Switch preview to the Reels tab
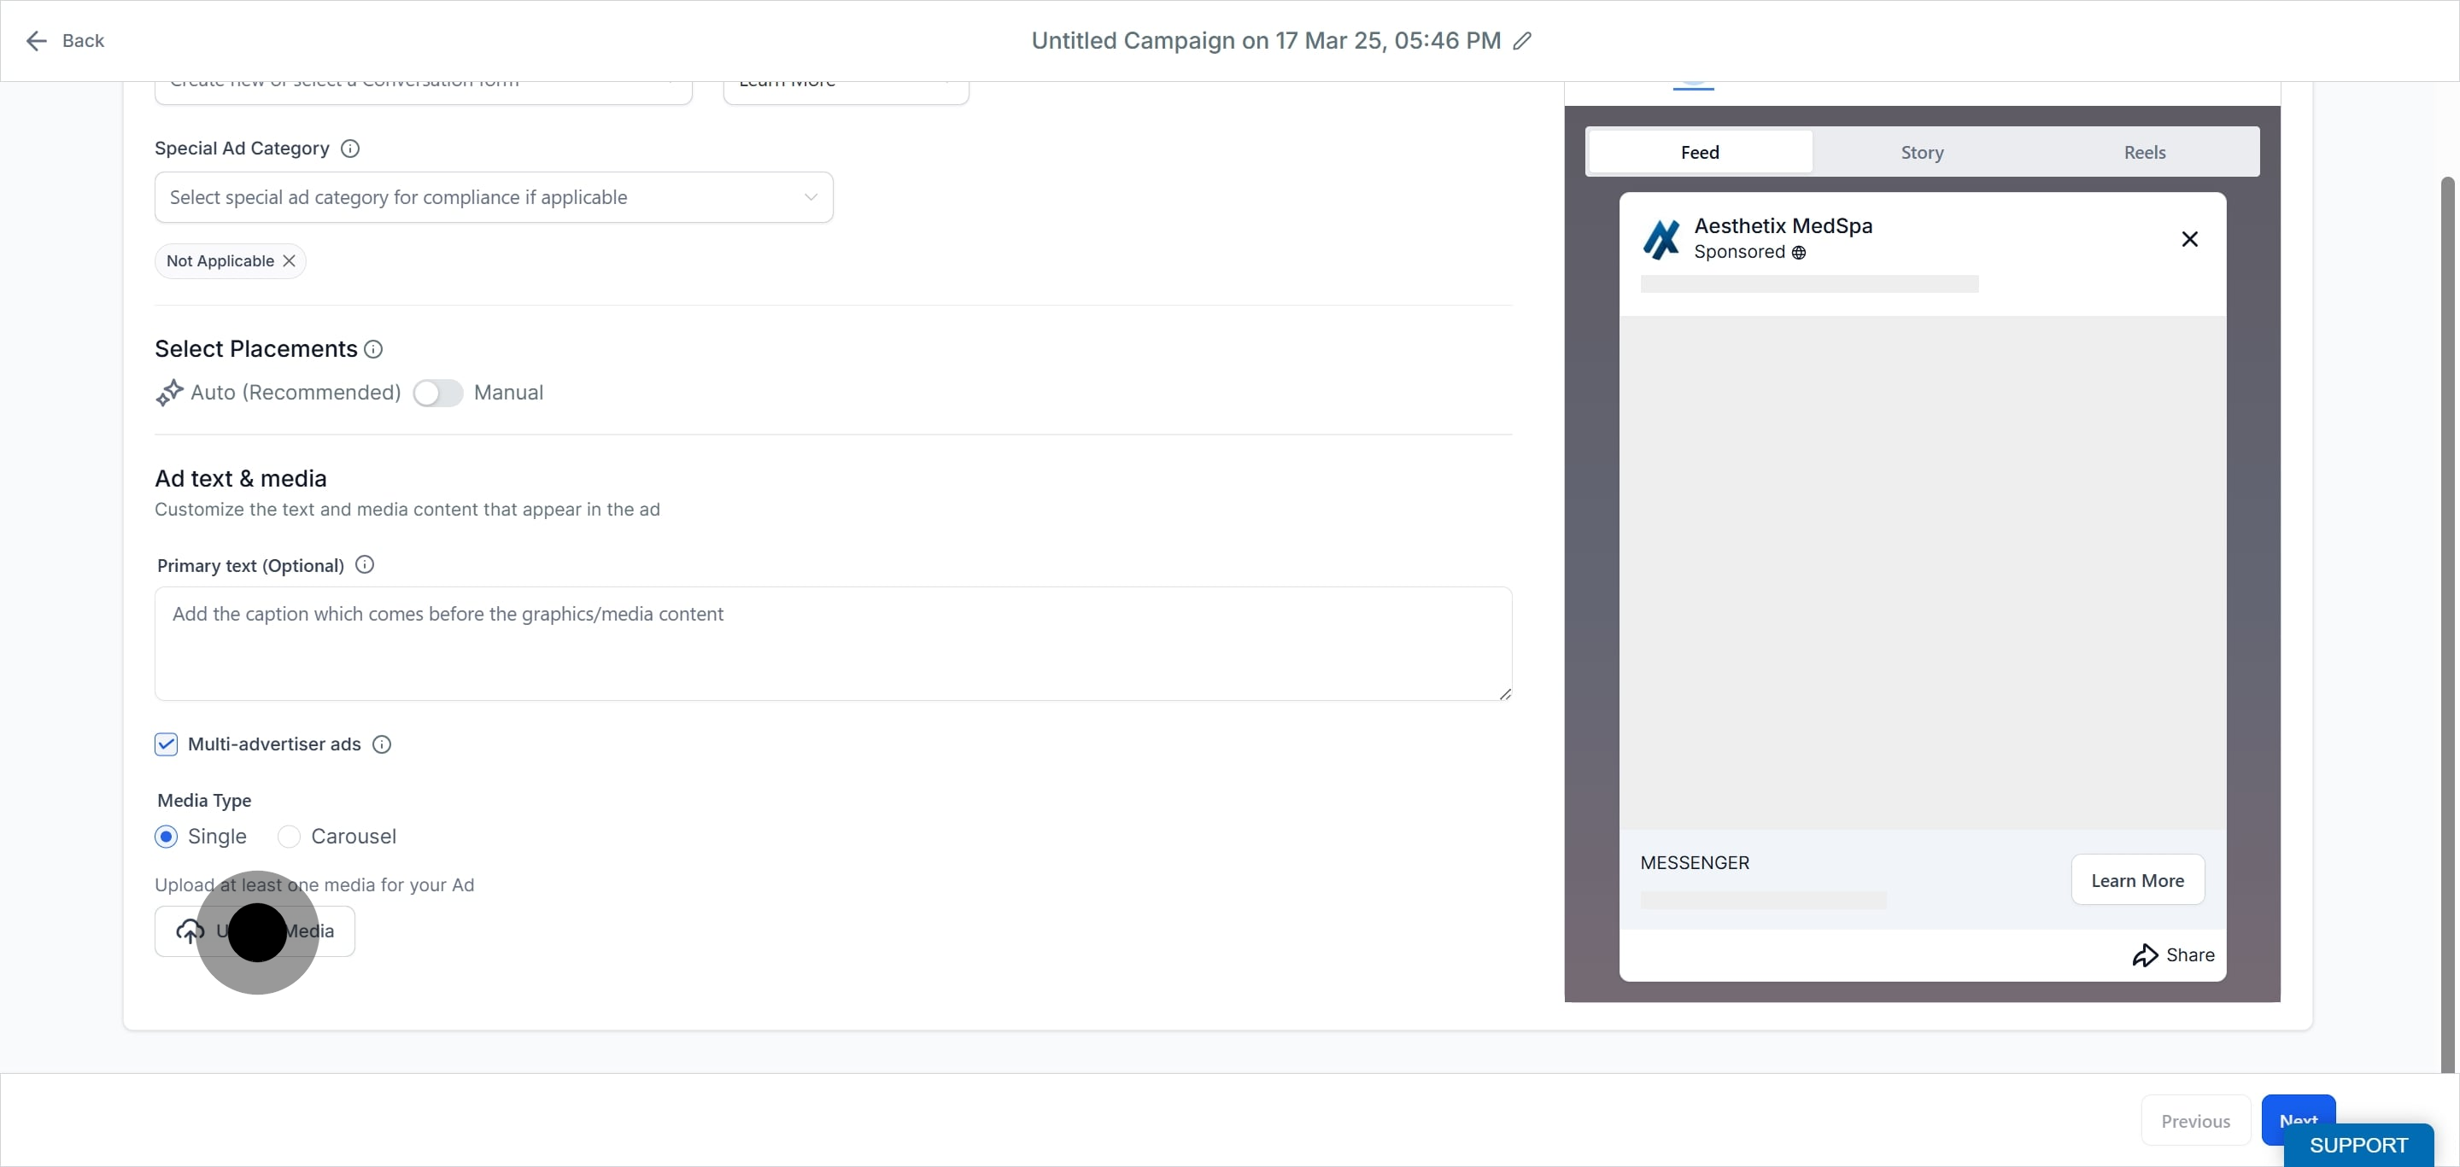The image size is (2460, 1167). click(2144, 153)
